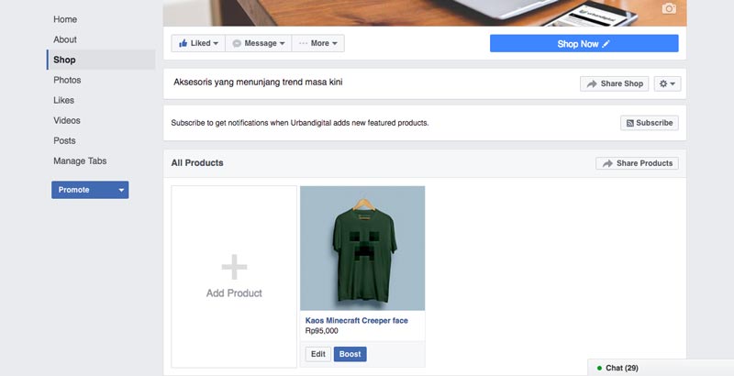Open the Chat (29) bar

coord(661,368)
